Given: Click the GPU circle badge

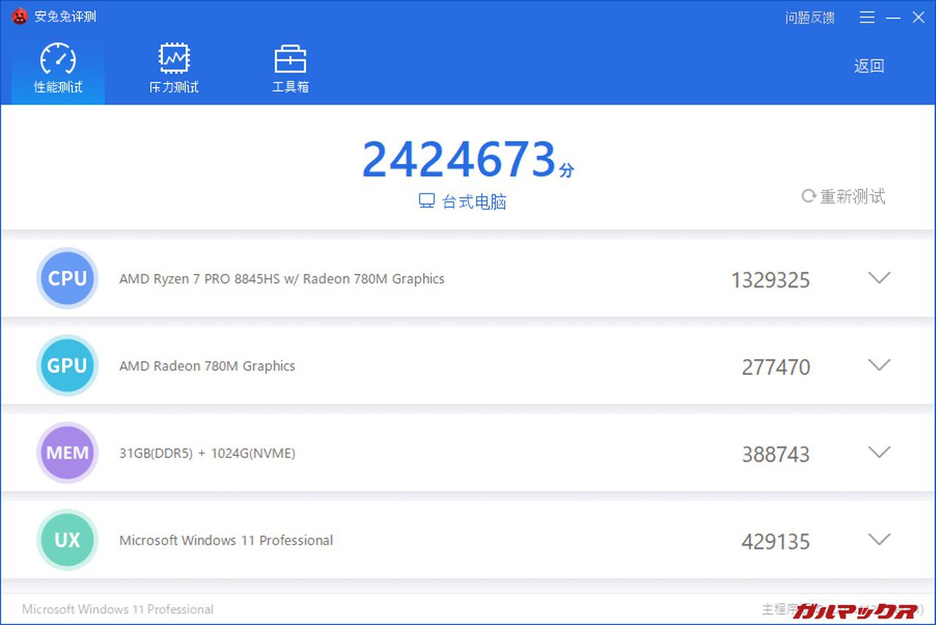Looking at the screenshot, I should (67, 365).
